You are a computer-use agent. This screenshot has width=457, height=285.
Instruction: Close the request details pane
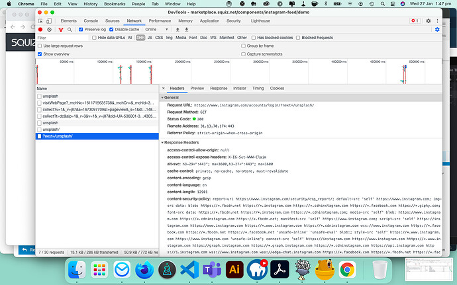click(163, 88)
